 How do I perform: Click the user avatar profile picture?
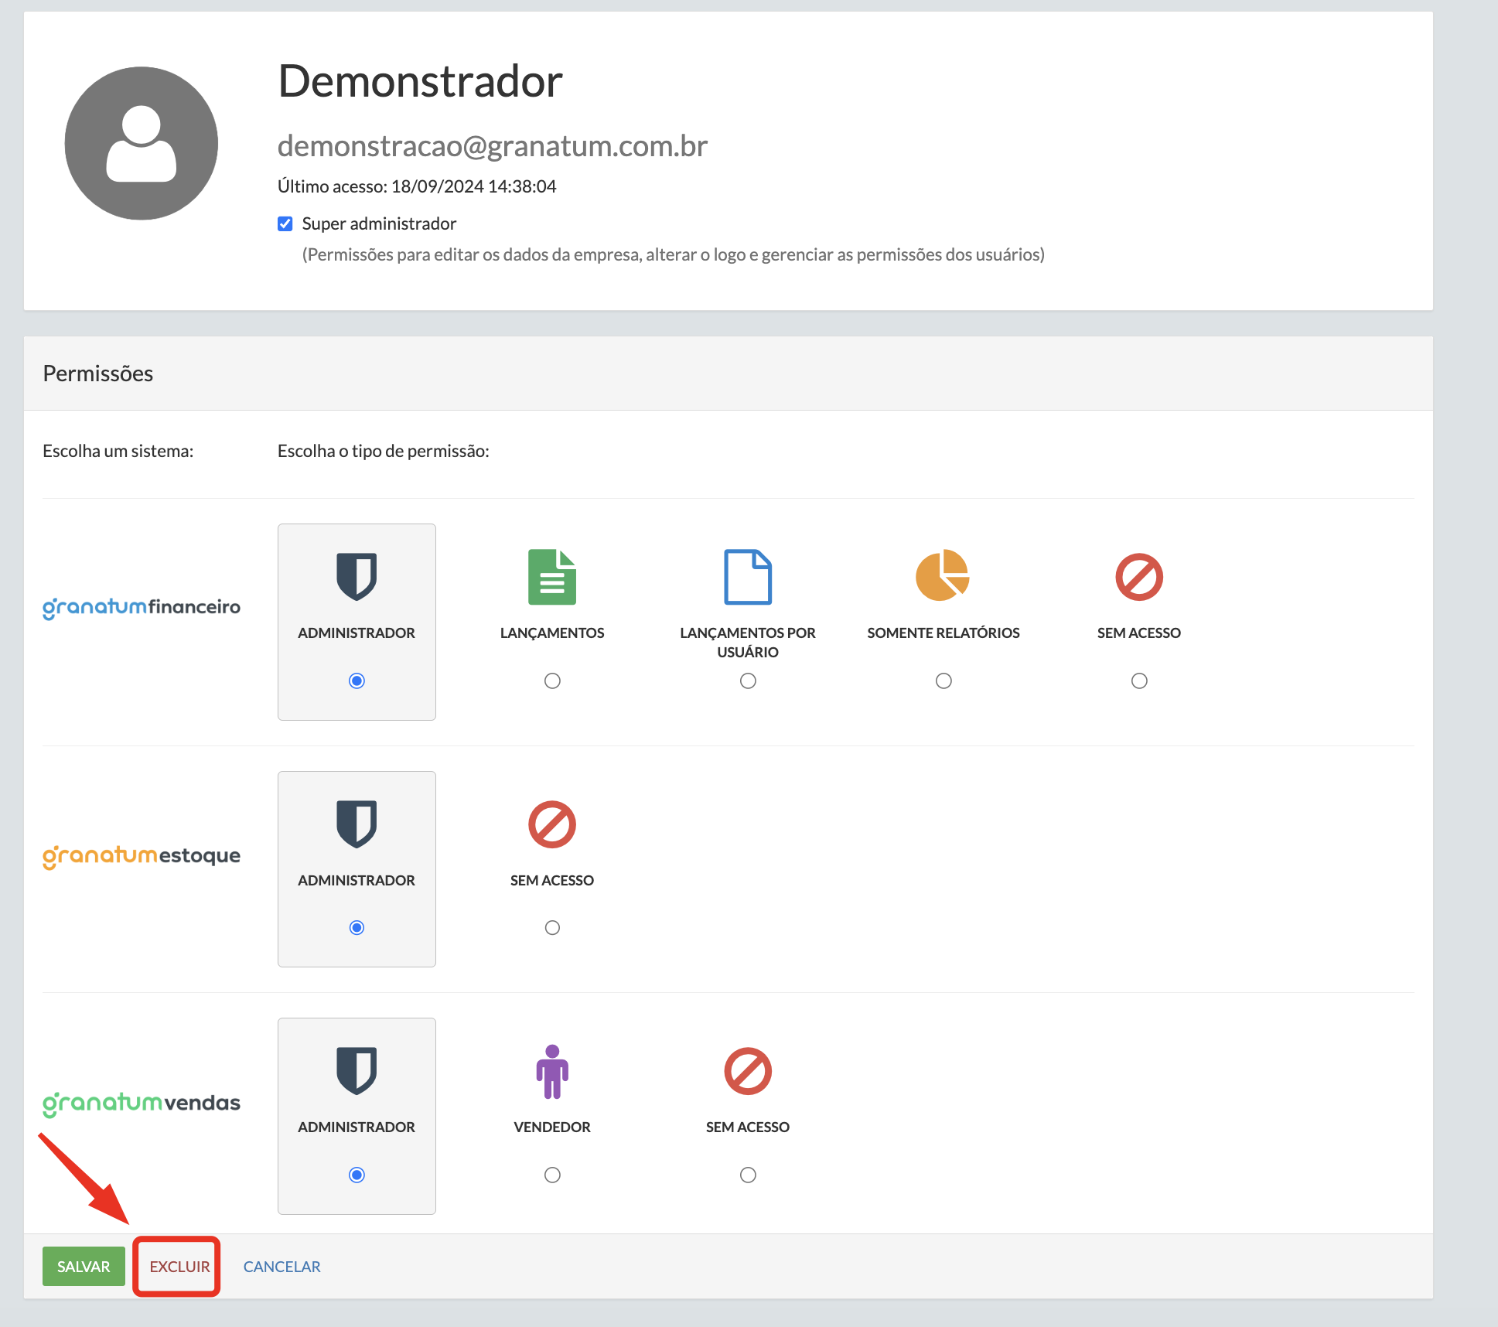pos(142,143)
